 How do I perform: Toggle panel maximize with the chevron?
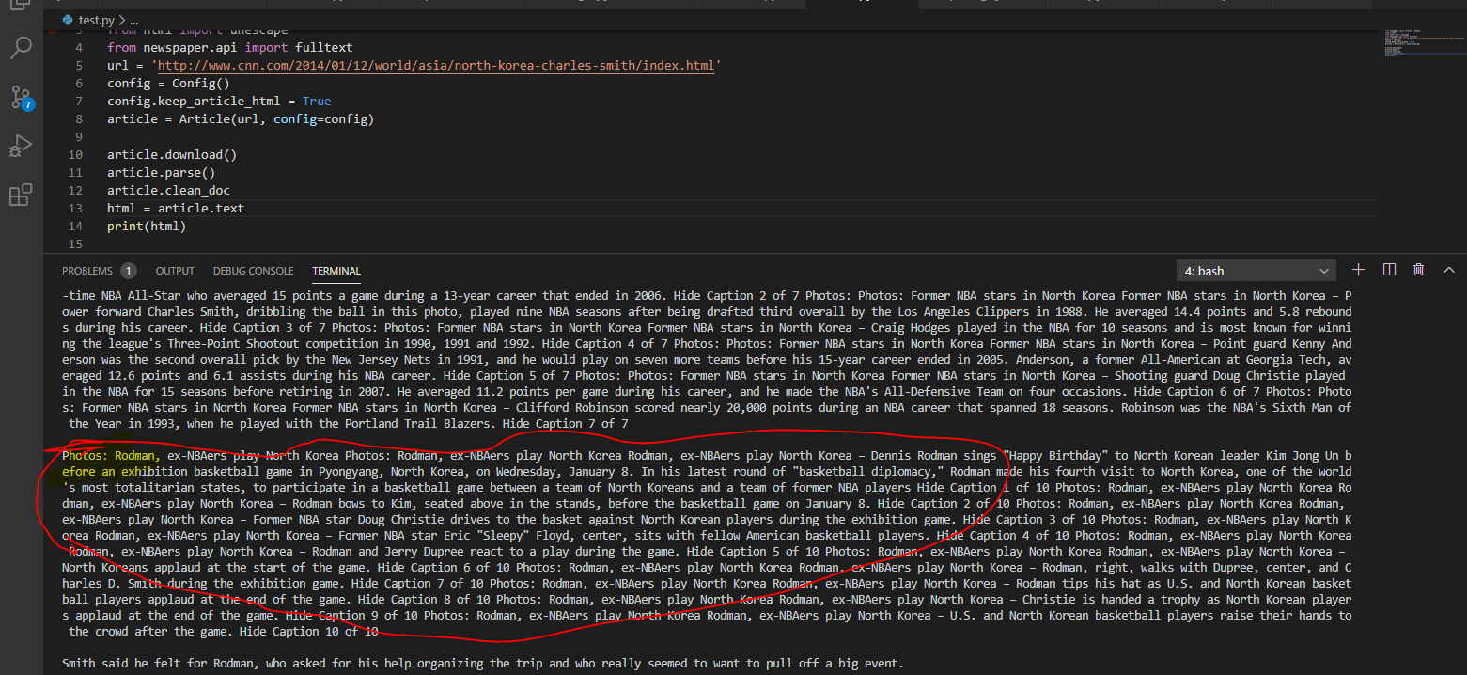click(1450, 269)
